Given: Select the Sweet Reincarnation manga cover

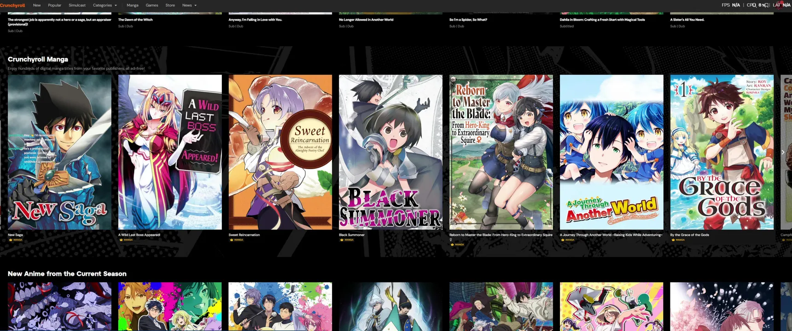Looking at the screenshot, I should click(280, 152).
